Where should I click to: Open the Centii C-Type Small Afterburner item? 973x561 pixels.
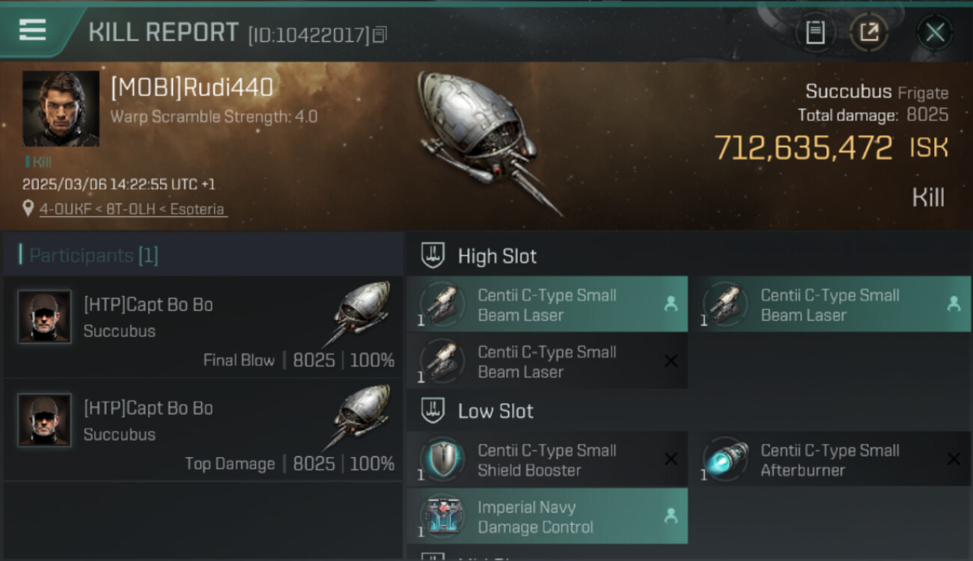pos(829,460)
